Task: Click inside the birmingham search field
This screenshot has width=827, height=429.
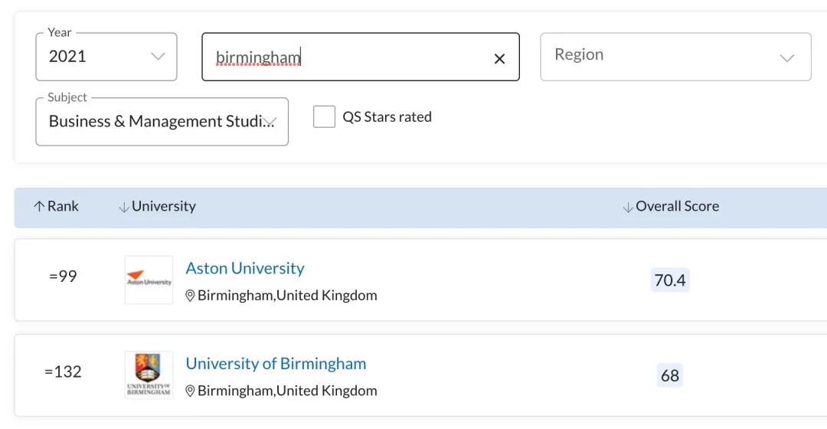Action: [360, 57]
